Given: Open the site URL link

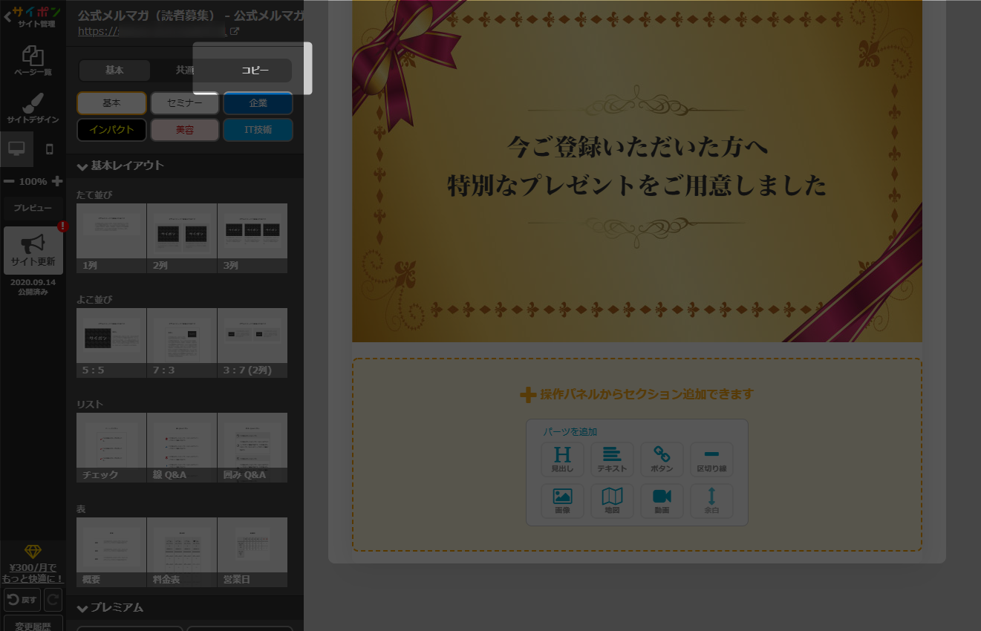Looking at the screenshot, I should [152, 31].
